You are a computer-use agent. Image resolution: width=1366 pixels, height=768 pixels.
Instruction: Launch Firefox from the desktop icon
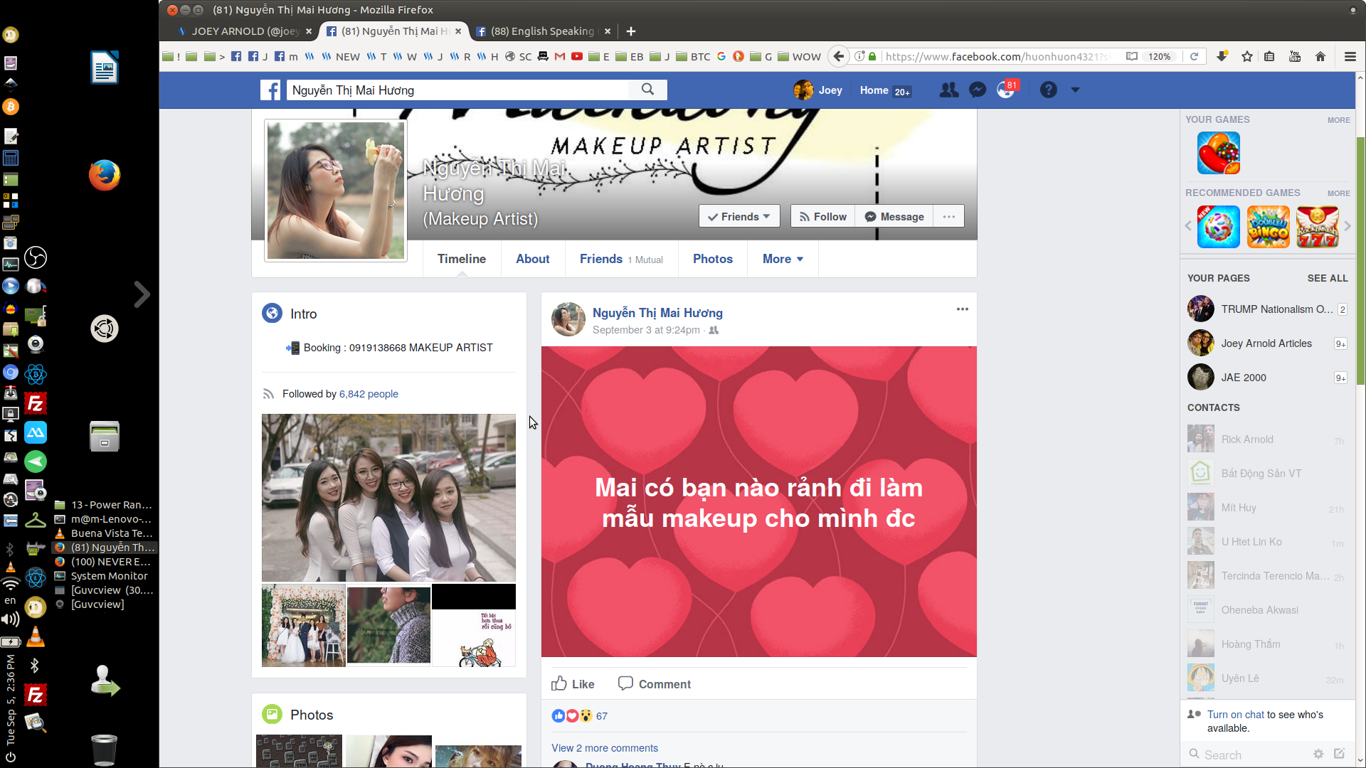(105, 175)
